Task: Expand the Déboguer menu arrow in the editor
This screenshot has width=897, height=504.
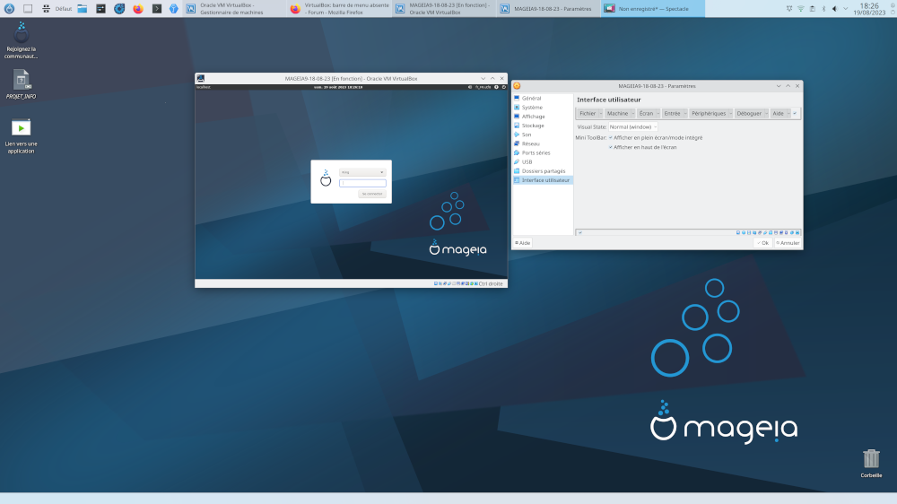Action: (766, 113)
